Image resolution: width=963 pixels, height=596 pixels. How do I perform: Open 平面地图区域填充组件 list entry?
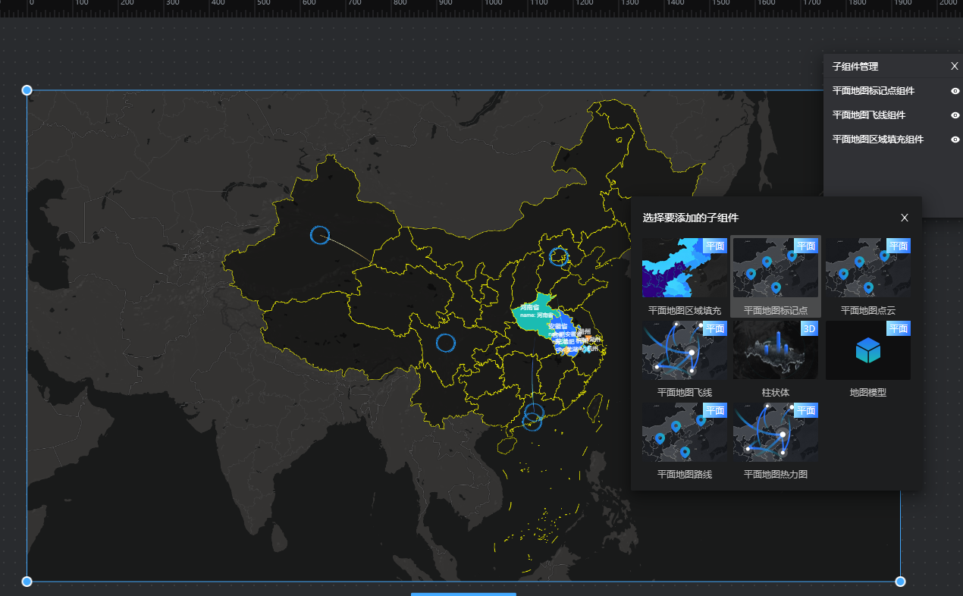click(x=877, y=140)
